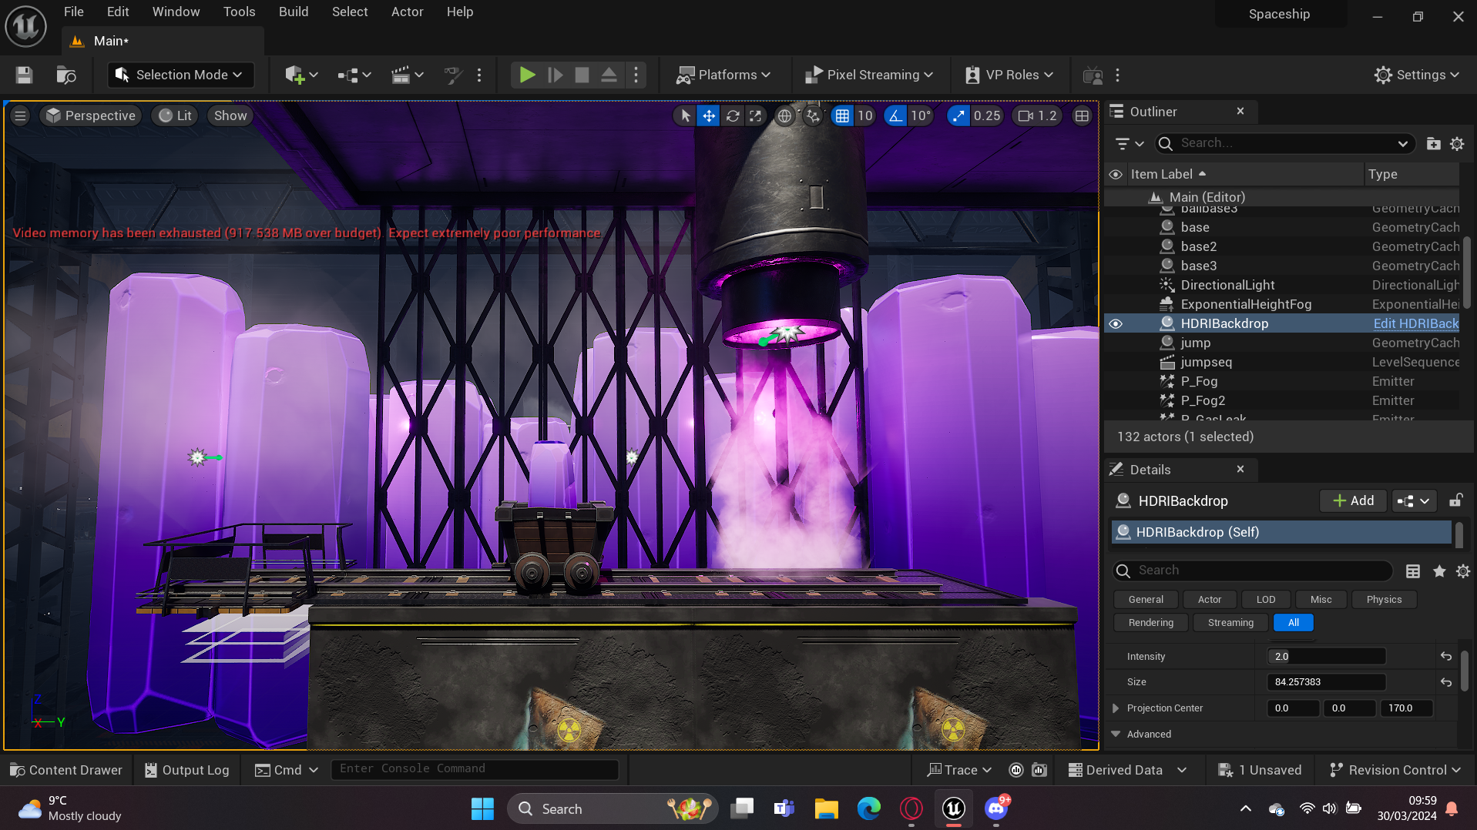The width and height of the screenshot is (1477, 830).
Task: Click the Edit HDRIBackdrop link
Action: [1415, 323]
